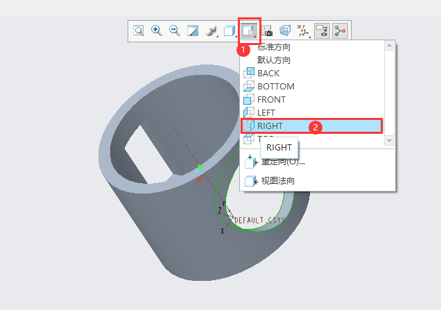Screen dimensions: 441x310
Task: Click the green spin center point
Action: click(200, 166)
